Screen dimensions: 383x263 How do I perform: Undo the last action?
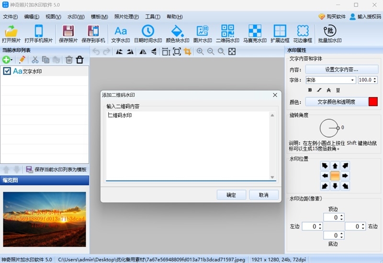click(96, 52)
